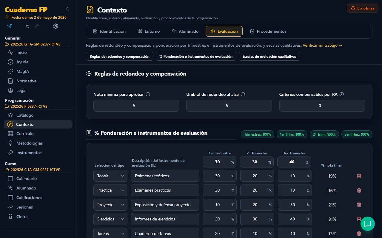Show info for Umbral de redondeo al alza
This screenshot has height=238, width=382.
tap(243, 94)
